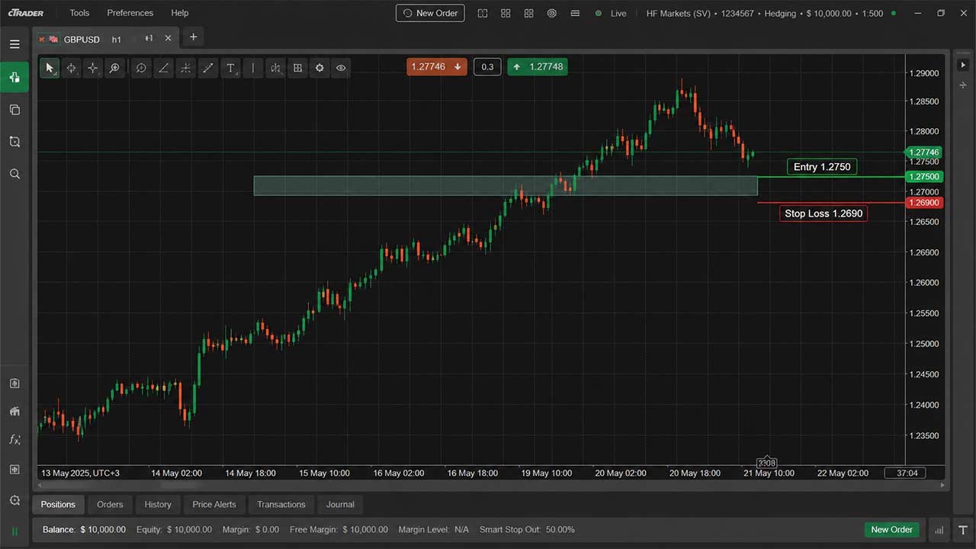Click the Entry 1.2750 label
Screen dimensions: 976x549
(x=822, y=167)
